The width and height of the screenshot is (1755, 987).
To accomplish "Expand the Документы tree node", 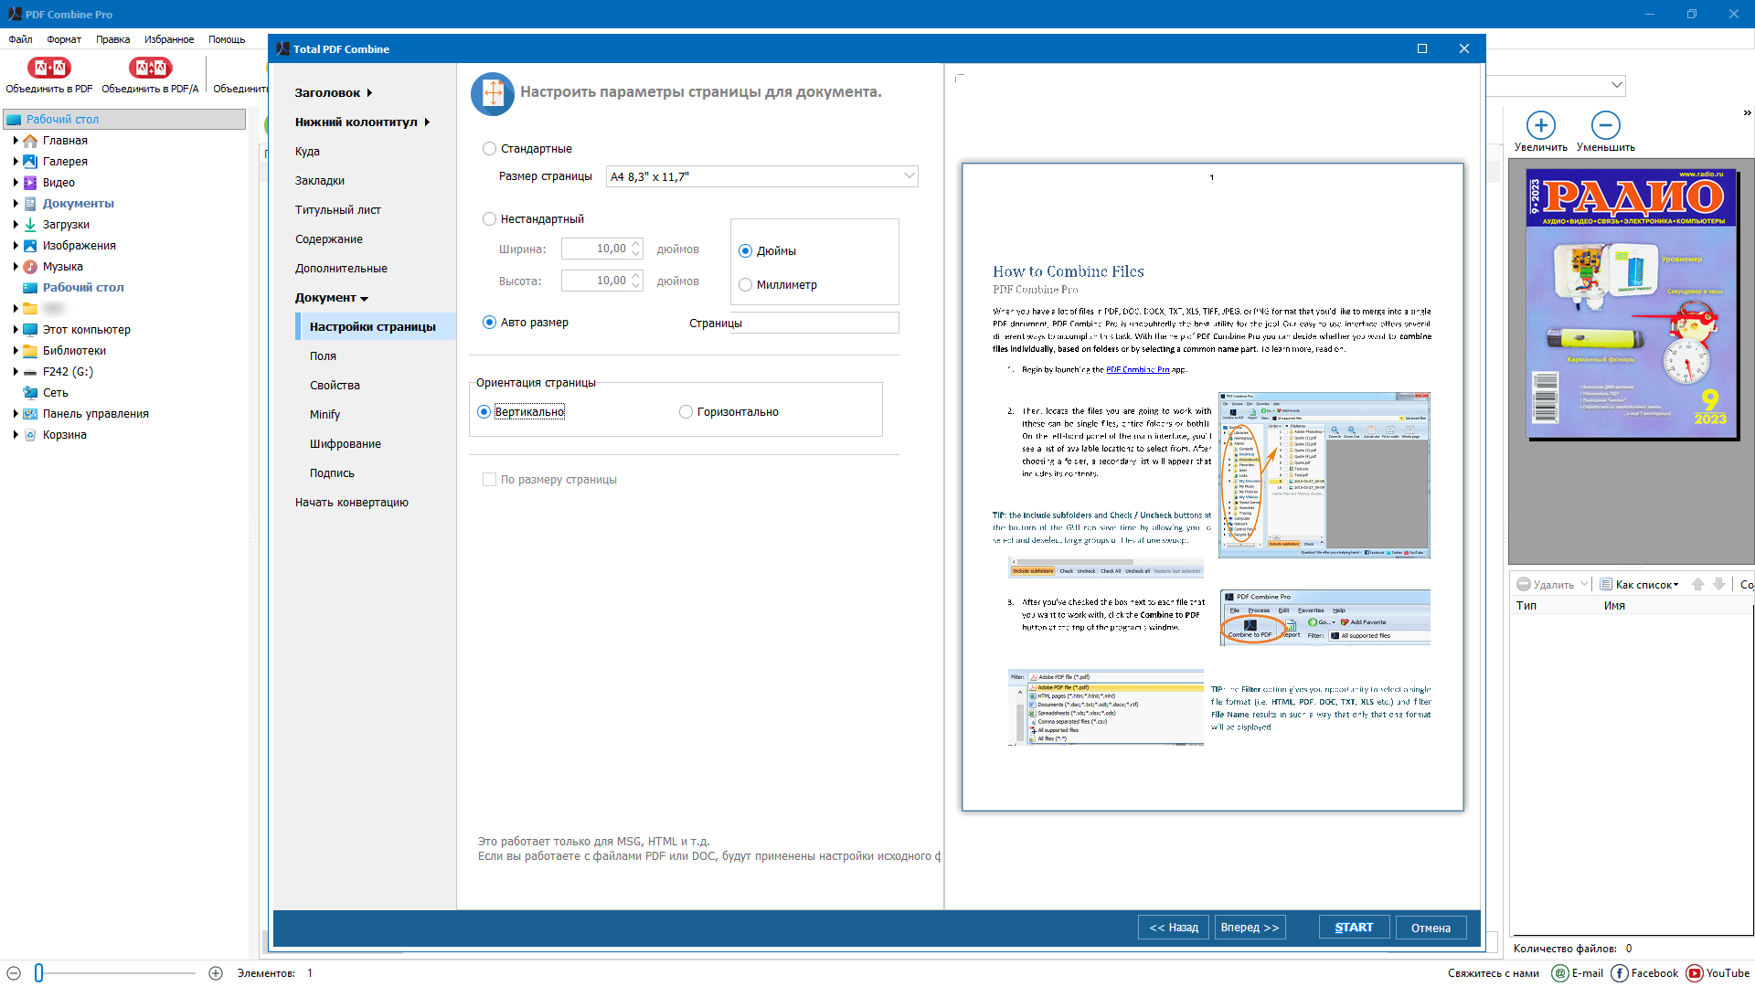I will (16, 204).
